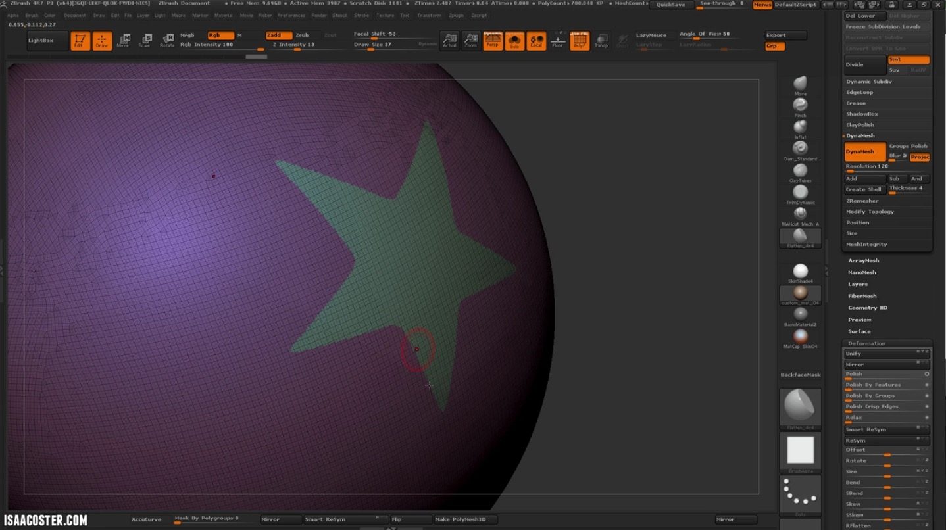Select the small Flatten_4r4 brush icon
The image size is (946, 530).
point(800,237)
